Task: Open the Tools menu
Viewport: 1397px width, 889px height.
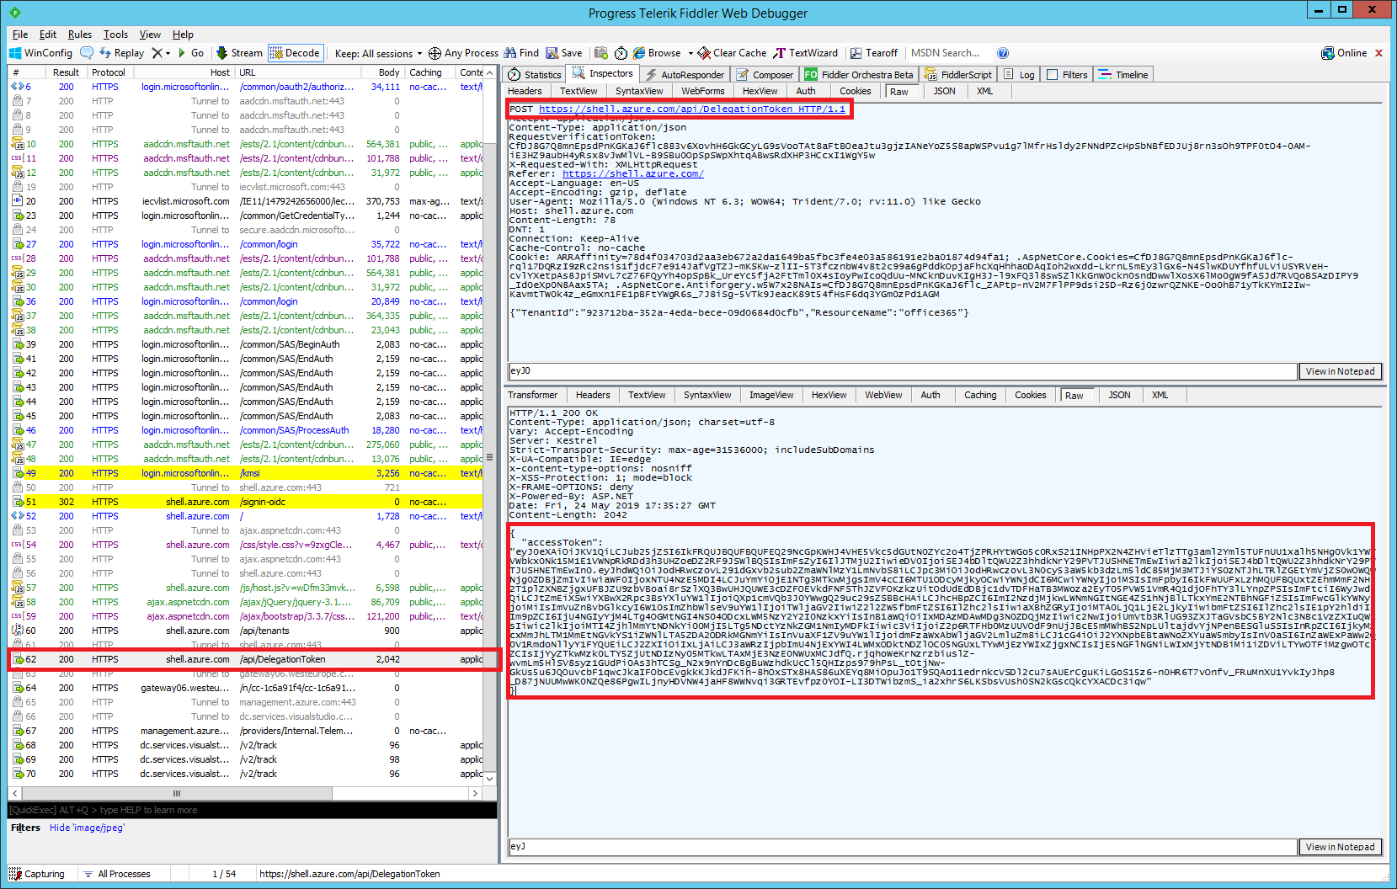Action: 115,35
